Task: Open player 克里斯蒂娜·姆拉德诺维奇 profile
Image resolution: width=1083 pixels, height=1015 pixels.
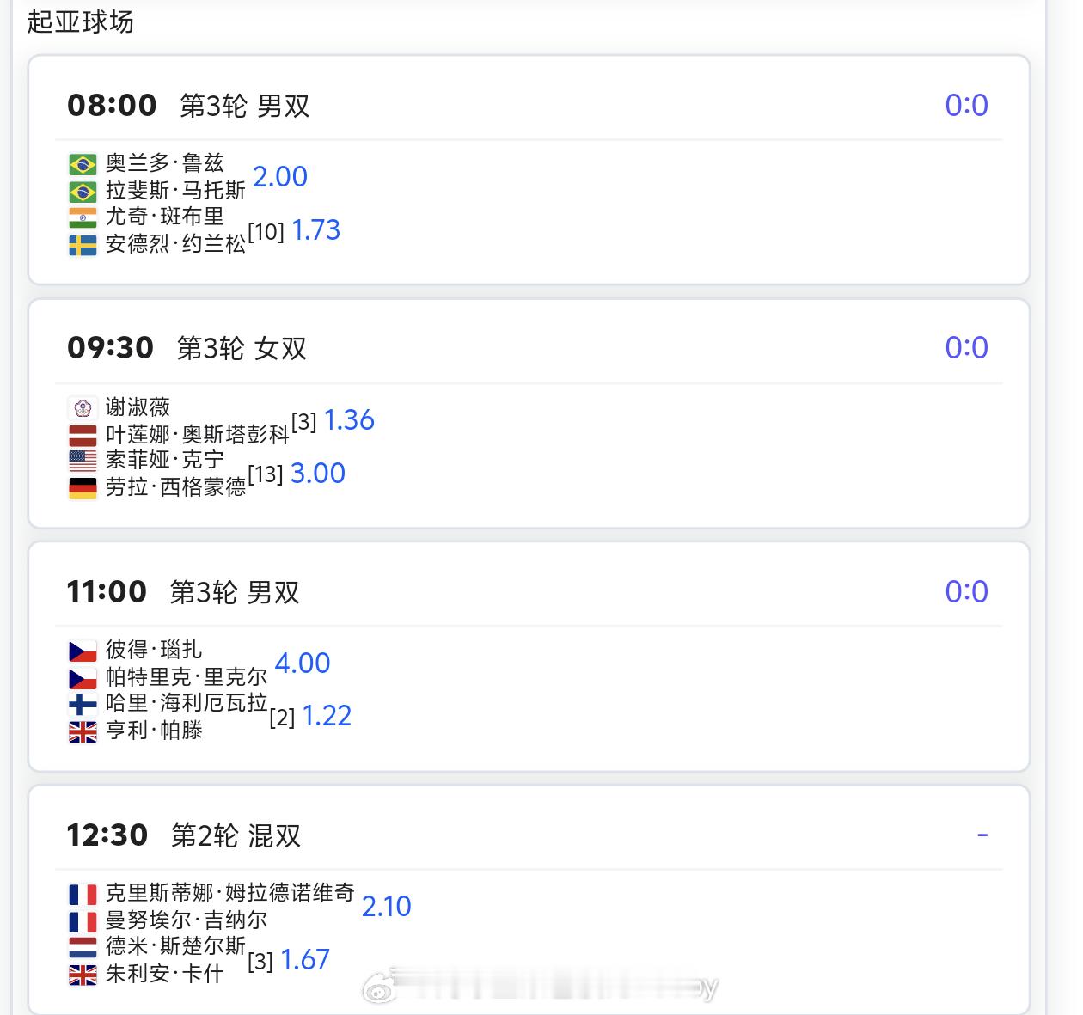Action: [x=229, y=893]
